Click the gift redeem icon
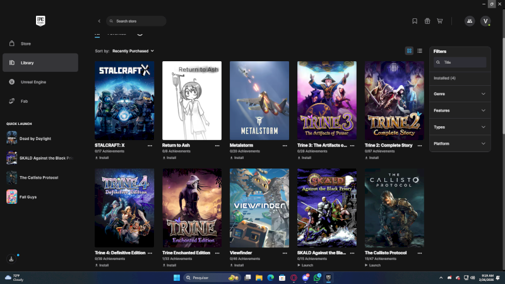The height and width of the screenshot is (284, 505). pos(427,21)
